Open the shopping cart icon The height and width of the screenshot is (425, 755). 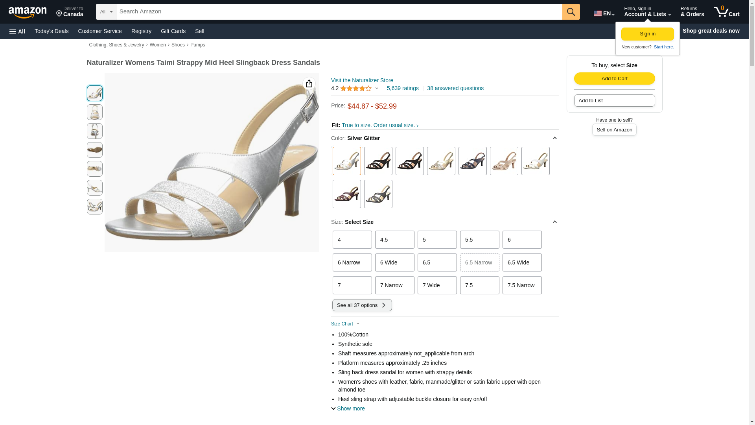click(x=726, y=12)
